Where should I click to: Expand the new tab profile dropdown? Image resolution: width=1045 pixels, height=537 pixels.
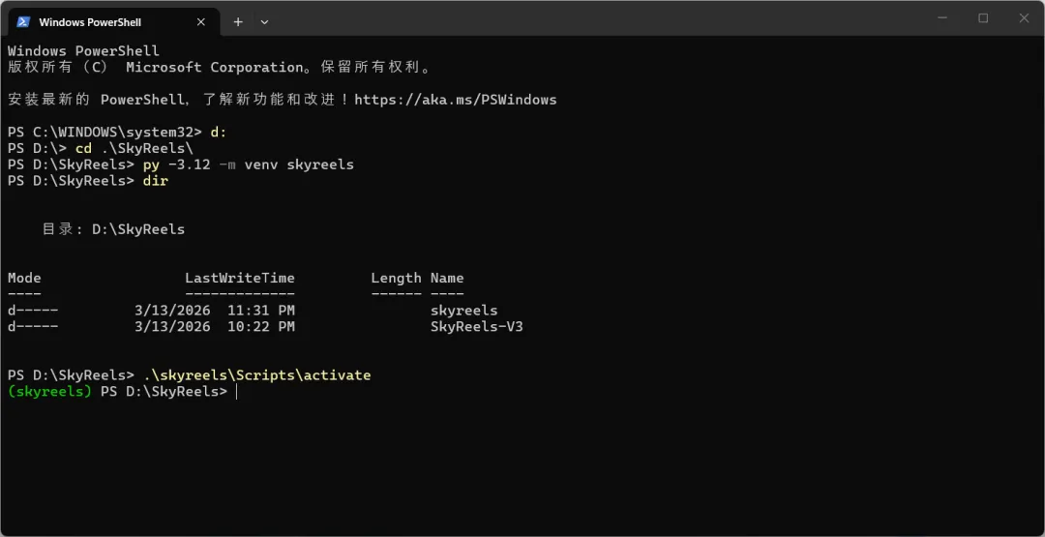265,22
